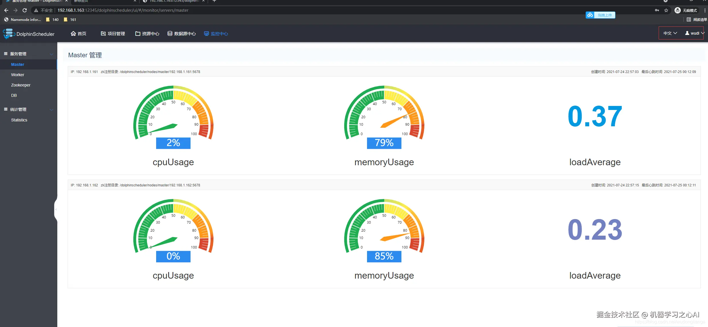Collapse sidebar using the edge handle
Screen dimensions: 708x327
pos(56,209)
